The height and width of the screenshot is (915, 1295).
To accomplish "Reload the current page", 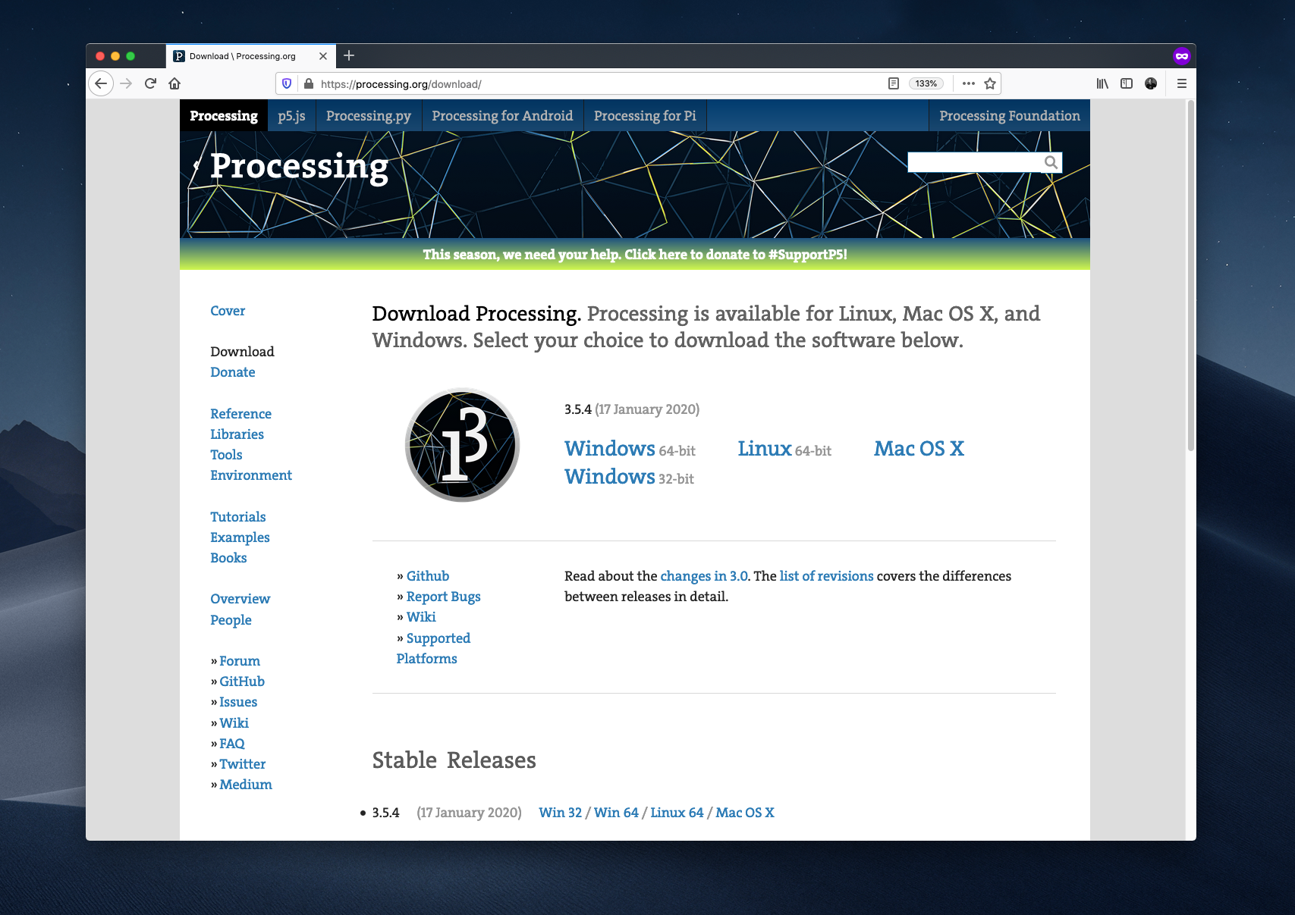I will point(150,83).
